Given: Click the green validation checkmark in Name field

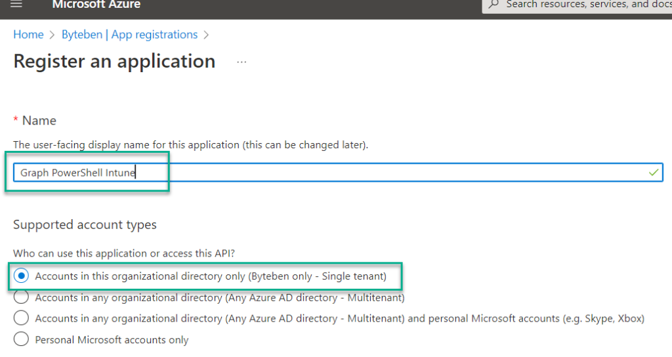Looking at the screenshot, I should pyautogui.click(x=653, y=173).
